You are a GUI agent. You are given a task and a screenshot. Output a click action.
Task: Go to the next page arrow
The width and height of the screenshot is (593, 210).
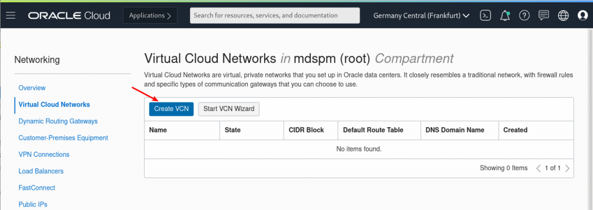coord(567,168)
